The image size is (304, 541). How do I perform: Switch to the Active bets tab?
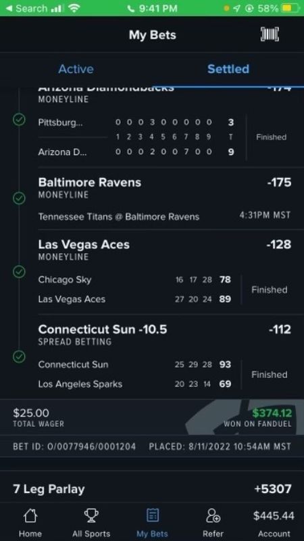click(76, 69)
